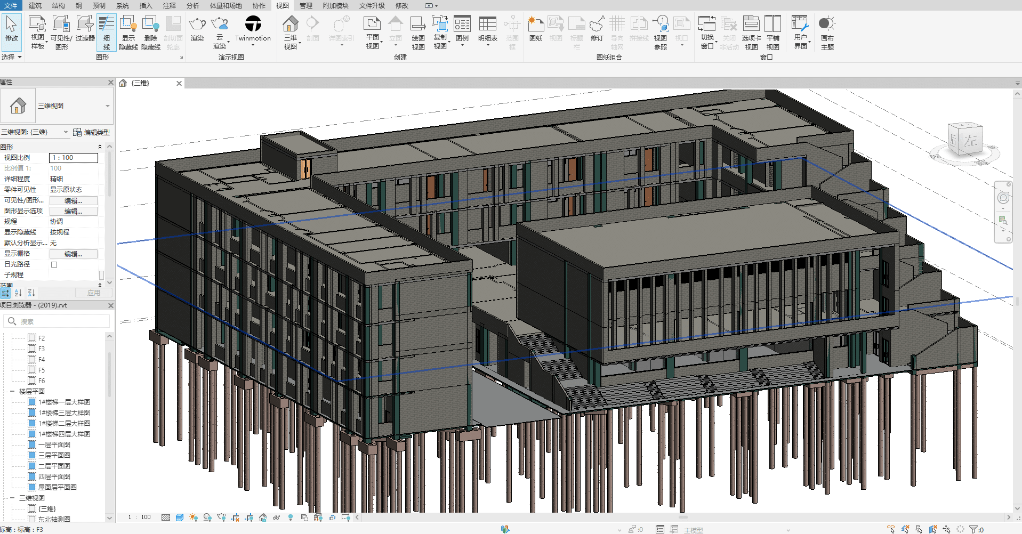Open the 文件 (File) menu
Image resolution: width=1022 pixels, height=534 pixels.
pos(10,5)
